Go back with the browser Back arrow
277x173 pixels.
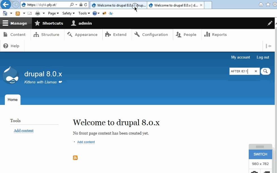[5, 5]
